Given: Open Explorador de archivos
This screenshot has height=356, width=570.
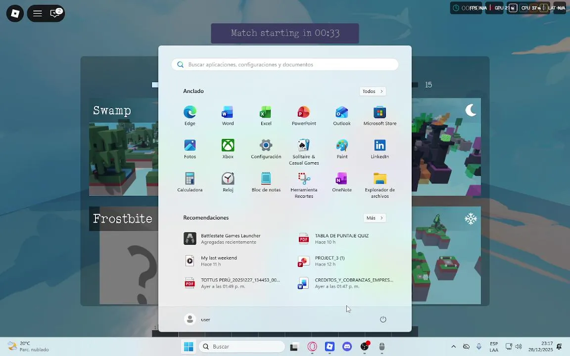Looking at the screenshot, I should [380, 185].
